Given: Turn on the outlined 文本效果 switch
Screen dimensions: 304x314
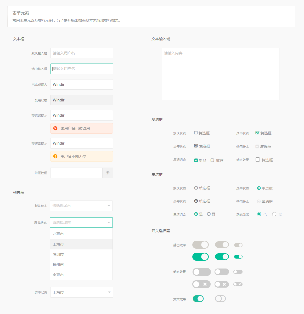Looking at the screenshot, I should pyautogui.click(x=220, y=299).
